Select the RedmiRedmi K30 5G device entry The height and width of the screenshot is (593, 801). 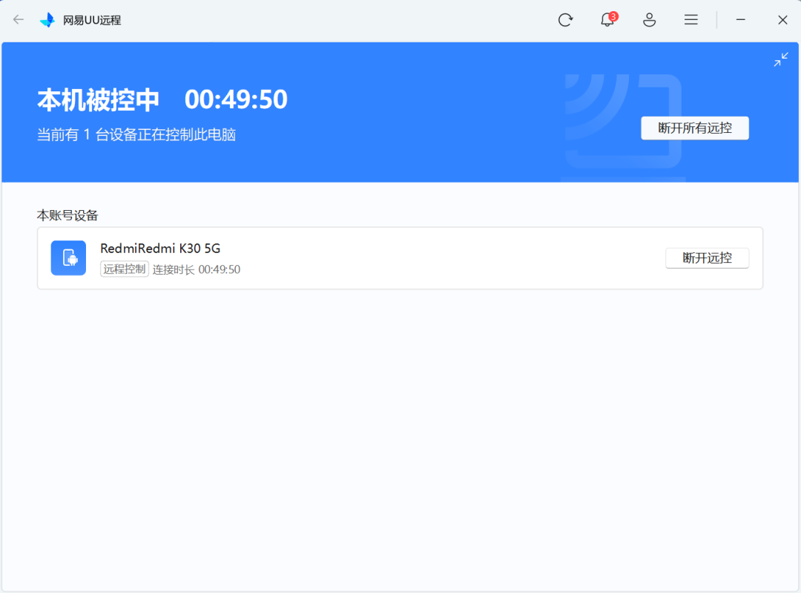coord(159,248)
